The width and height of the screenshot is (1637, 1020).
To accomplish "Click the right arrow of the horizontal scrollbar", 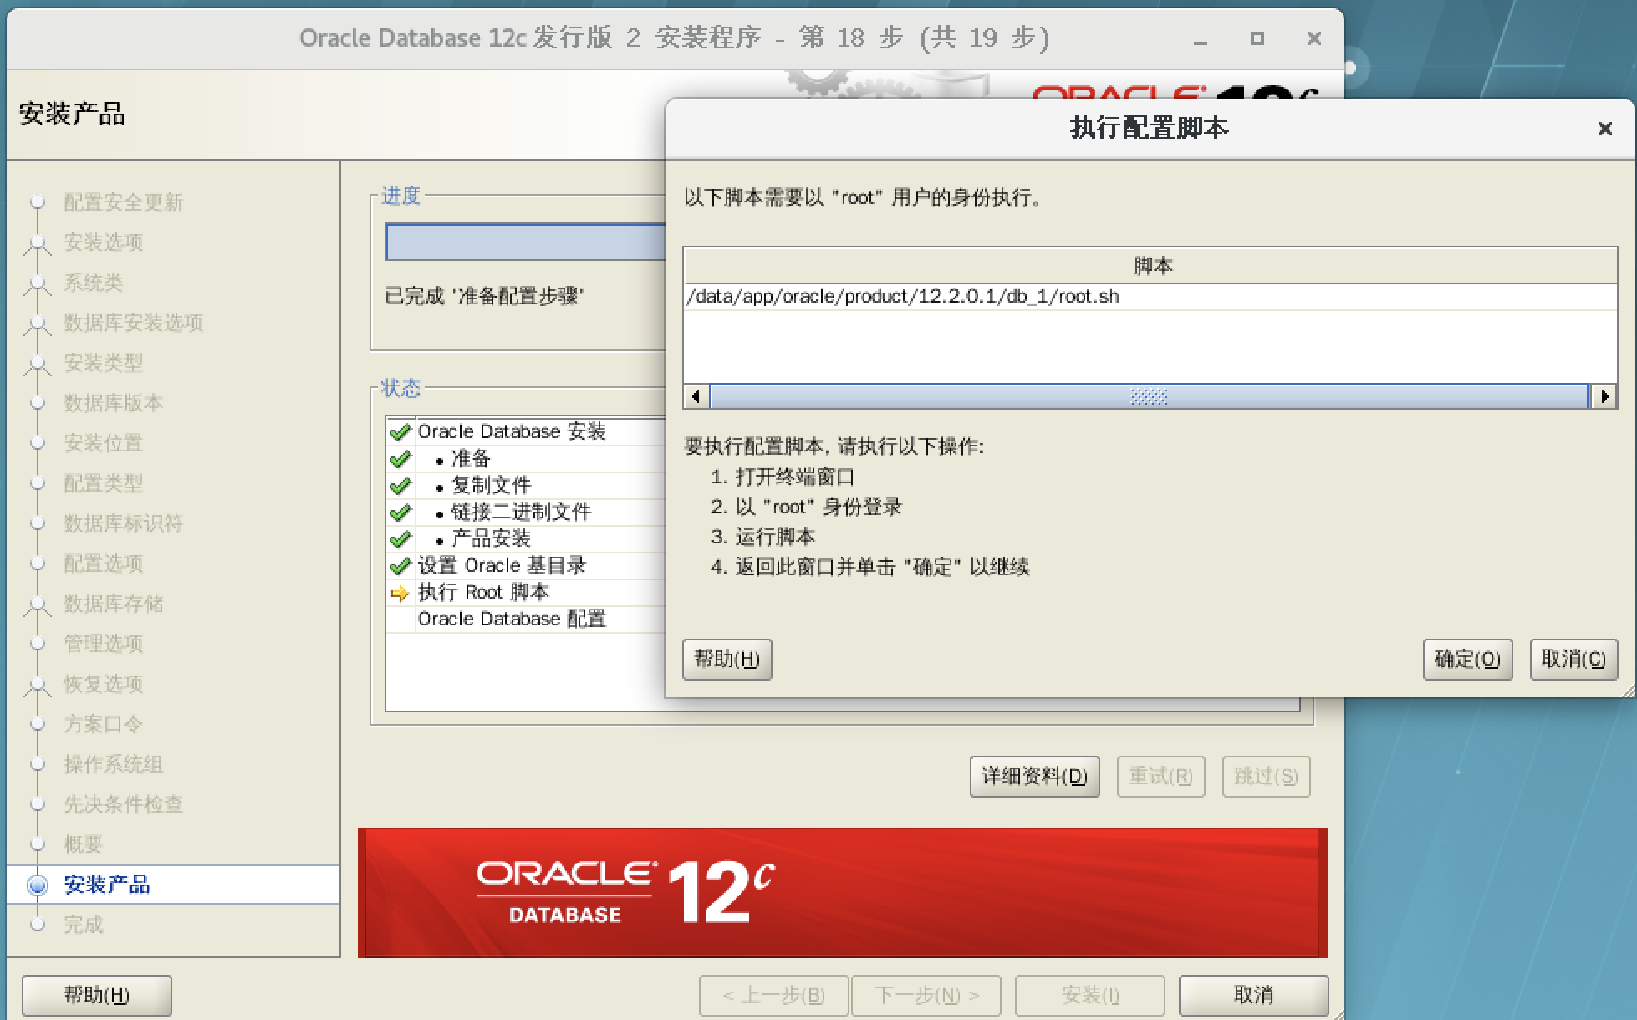I will coord(1604,396).
